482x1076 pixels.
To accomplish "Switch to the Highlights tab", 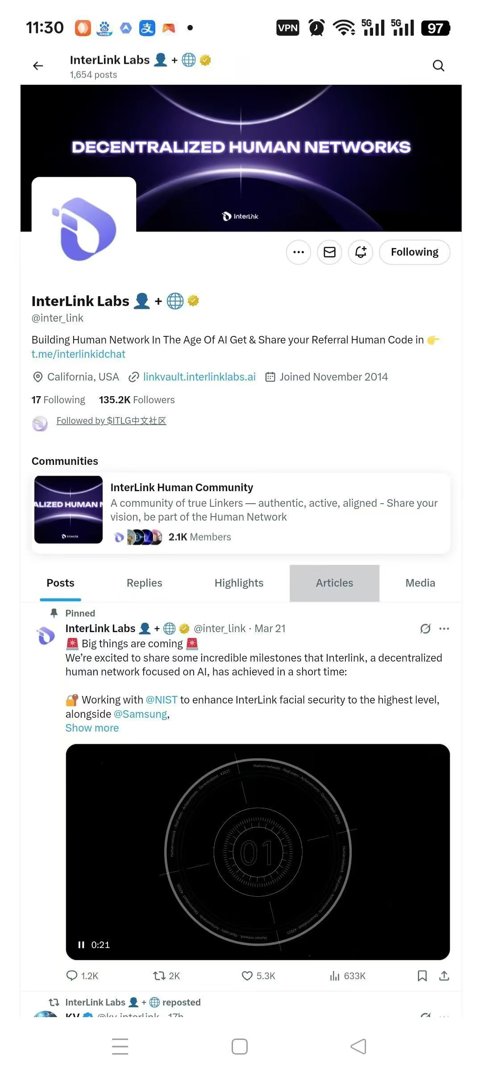I will point(239,583).
